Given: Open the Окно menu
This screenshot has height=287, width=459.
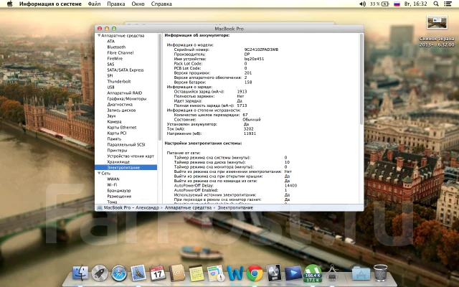Looking at the screenshot, I should tap(138, 4).
